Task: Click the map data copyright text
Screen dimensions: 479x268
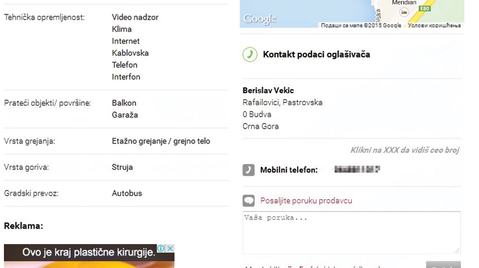Action: tap(361, 25)
